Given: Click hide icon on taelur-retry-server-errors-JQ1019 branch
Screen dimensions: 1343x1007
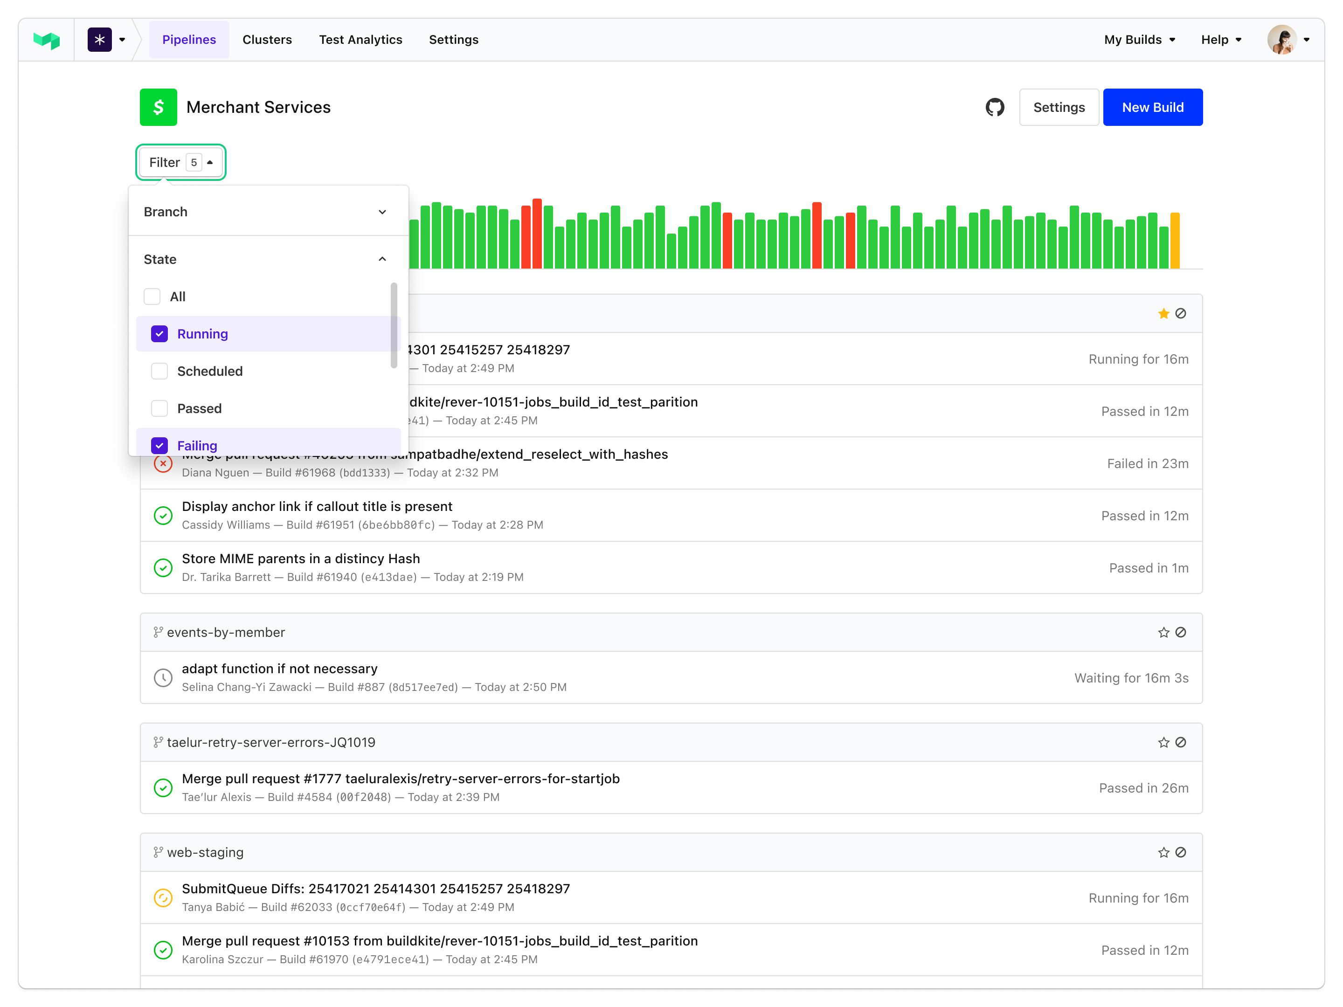Looking at the screenshot, I should click(x=1180, y=742).
